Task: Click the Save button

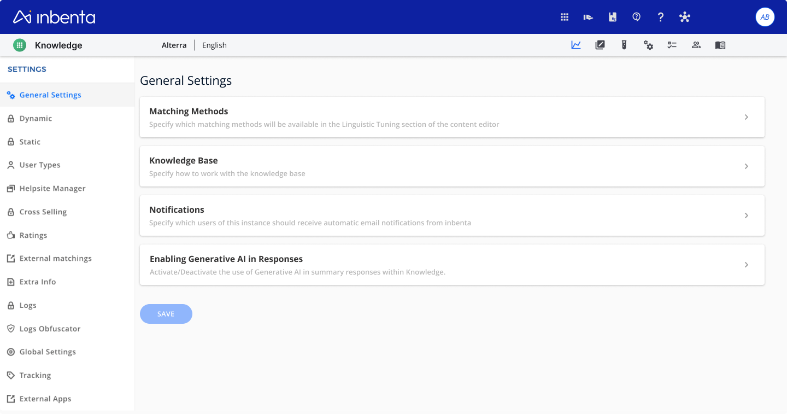Action: 166,314
